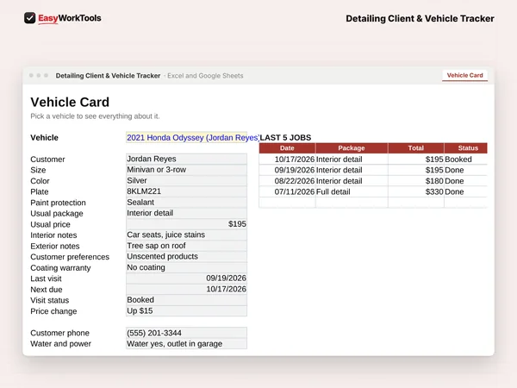The height and width of the screenshot is (388, 517).
Task: Select job date 10/17/2026 in Last 5 Jobs
Action: (x=287, y=160)
